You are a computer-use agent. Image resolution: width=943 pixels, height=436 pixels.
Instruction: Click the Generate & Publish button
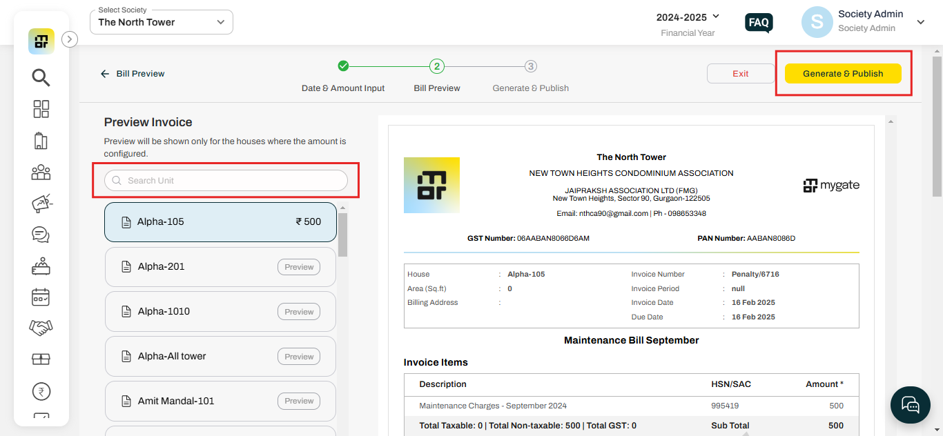[x=843, y=73]
